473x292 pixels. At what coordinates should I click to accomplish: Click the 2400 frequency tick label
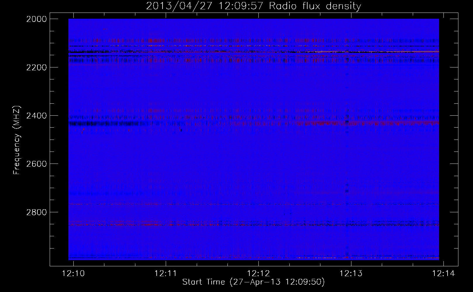click(37, 116)
